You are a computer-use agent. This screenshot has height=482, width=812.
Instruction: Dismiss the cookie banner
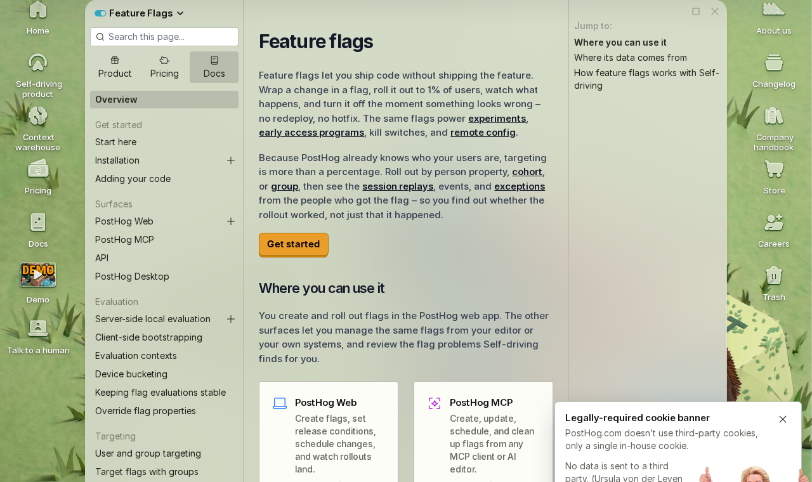(783, 419)
